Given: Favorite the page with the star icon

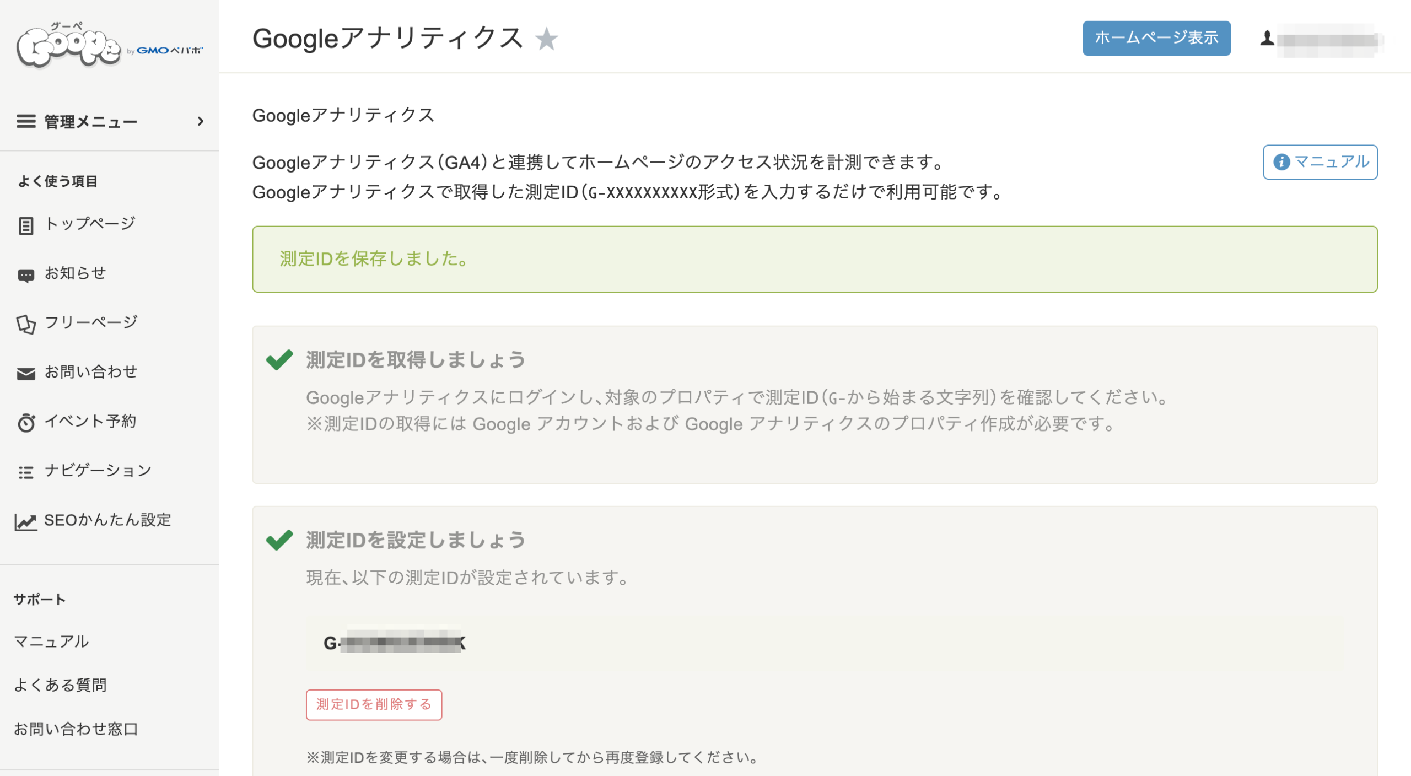Looking at the screenshot, I should [x=546, y=39].
